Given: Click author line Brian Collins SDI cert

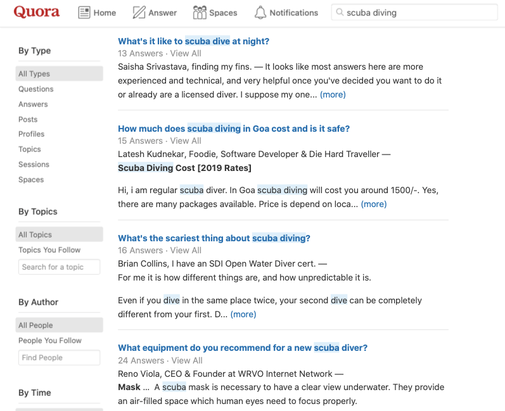Looking at the screenshot, I should pos(222,264).
